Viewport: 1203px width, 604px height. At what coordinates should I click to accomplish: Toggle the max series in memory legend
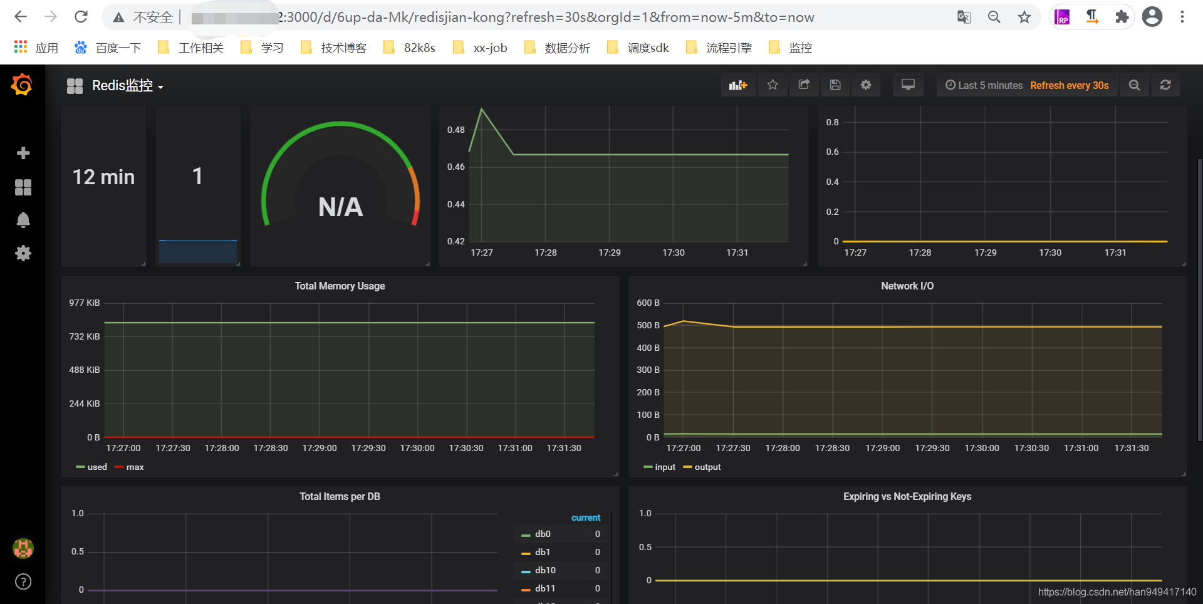[x=135, y=467]
